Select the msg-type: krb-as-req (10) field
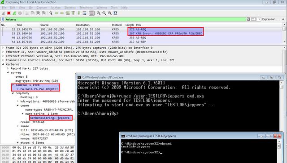 pos(37,81)
